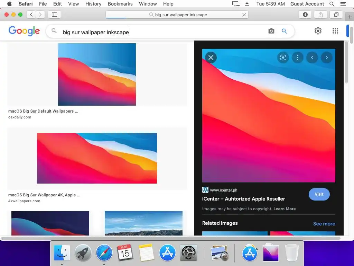The height and width of the screenshot is (266, 354).
Task: Click the menu bar clock Tue 5:39 AM
Action: [270, 4]
